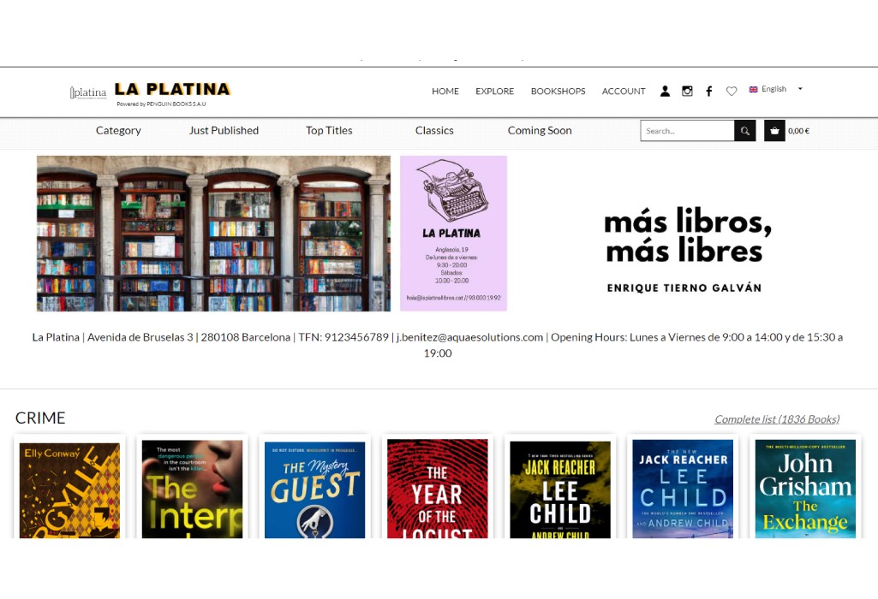Viewport: 878px width, 599px height.
Task: Click Powered by PENGUIN BOOKS S.A.U text
Action: click(x=161, y=104)
